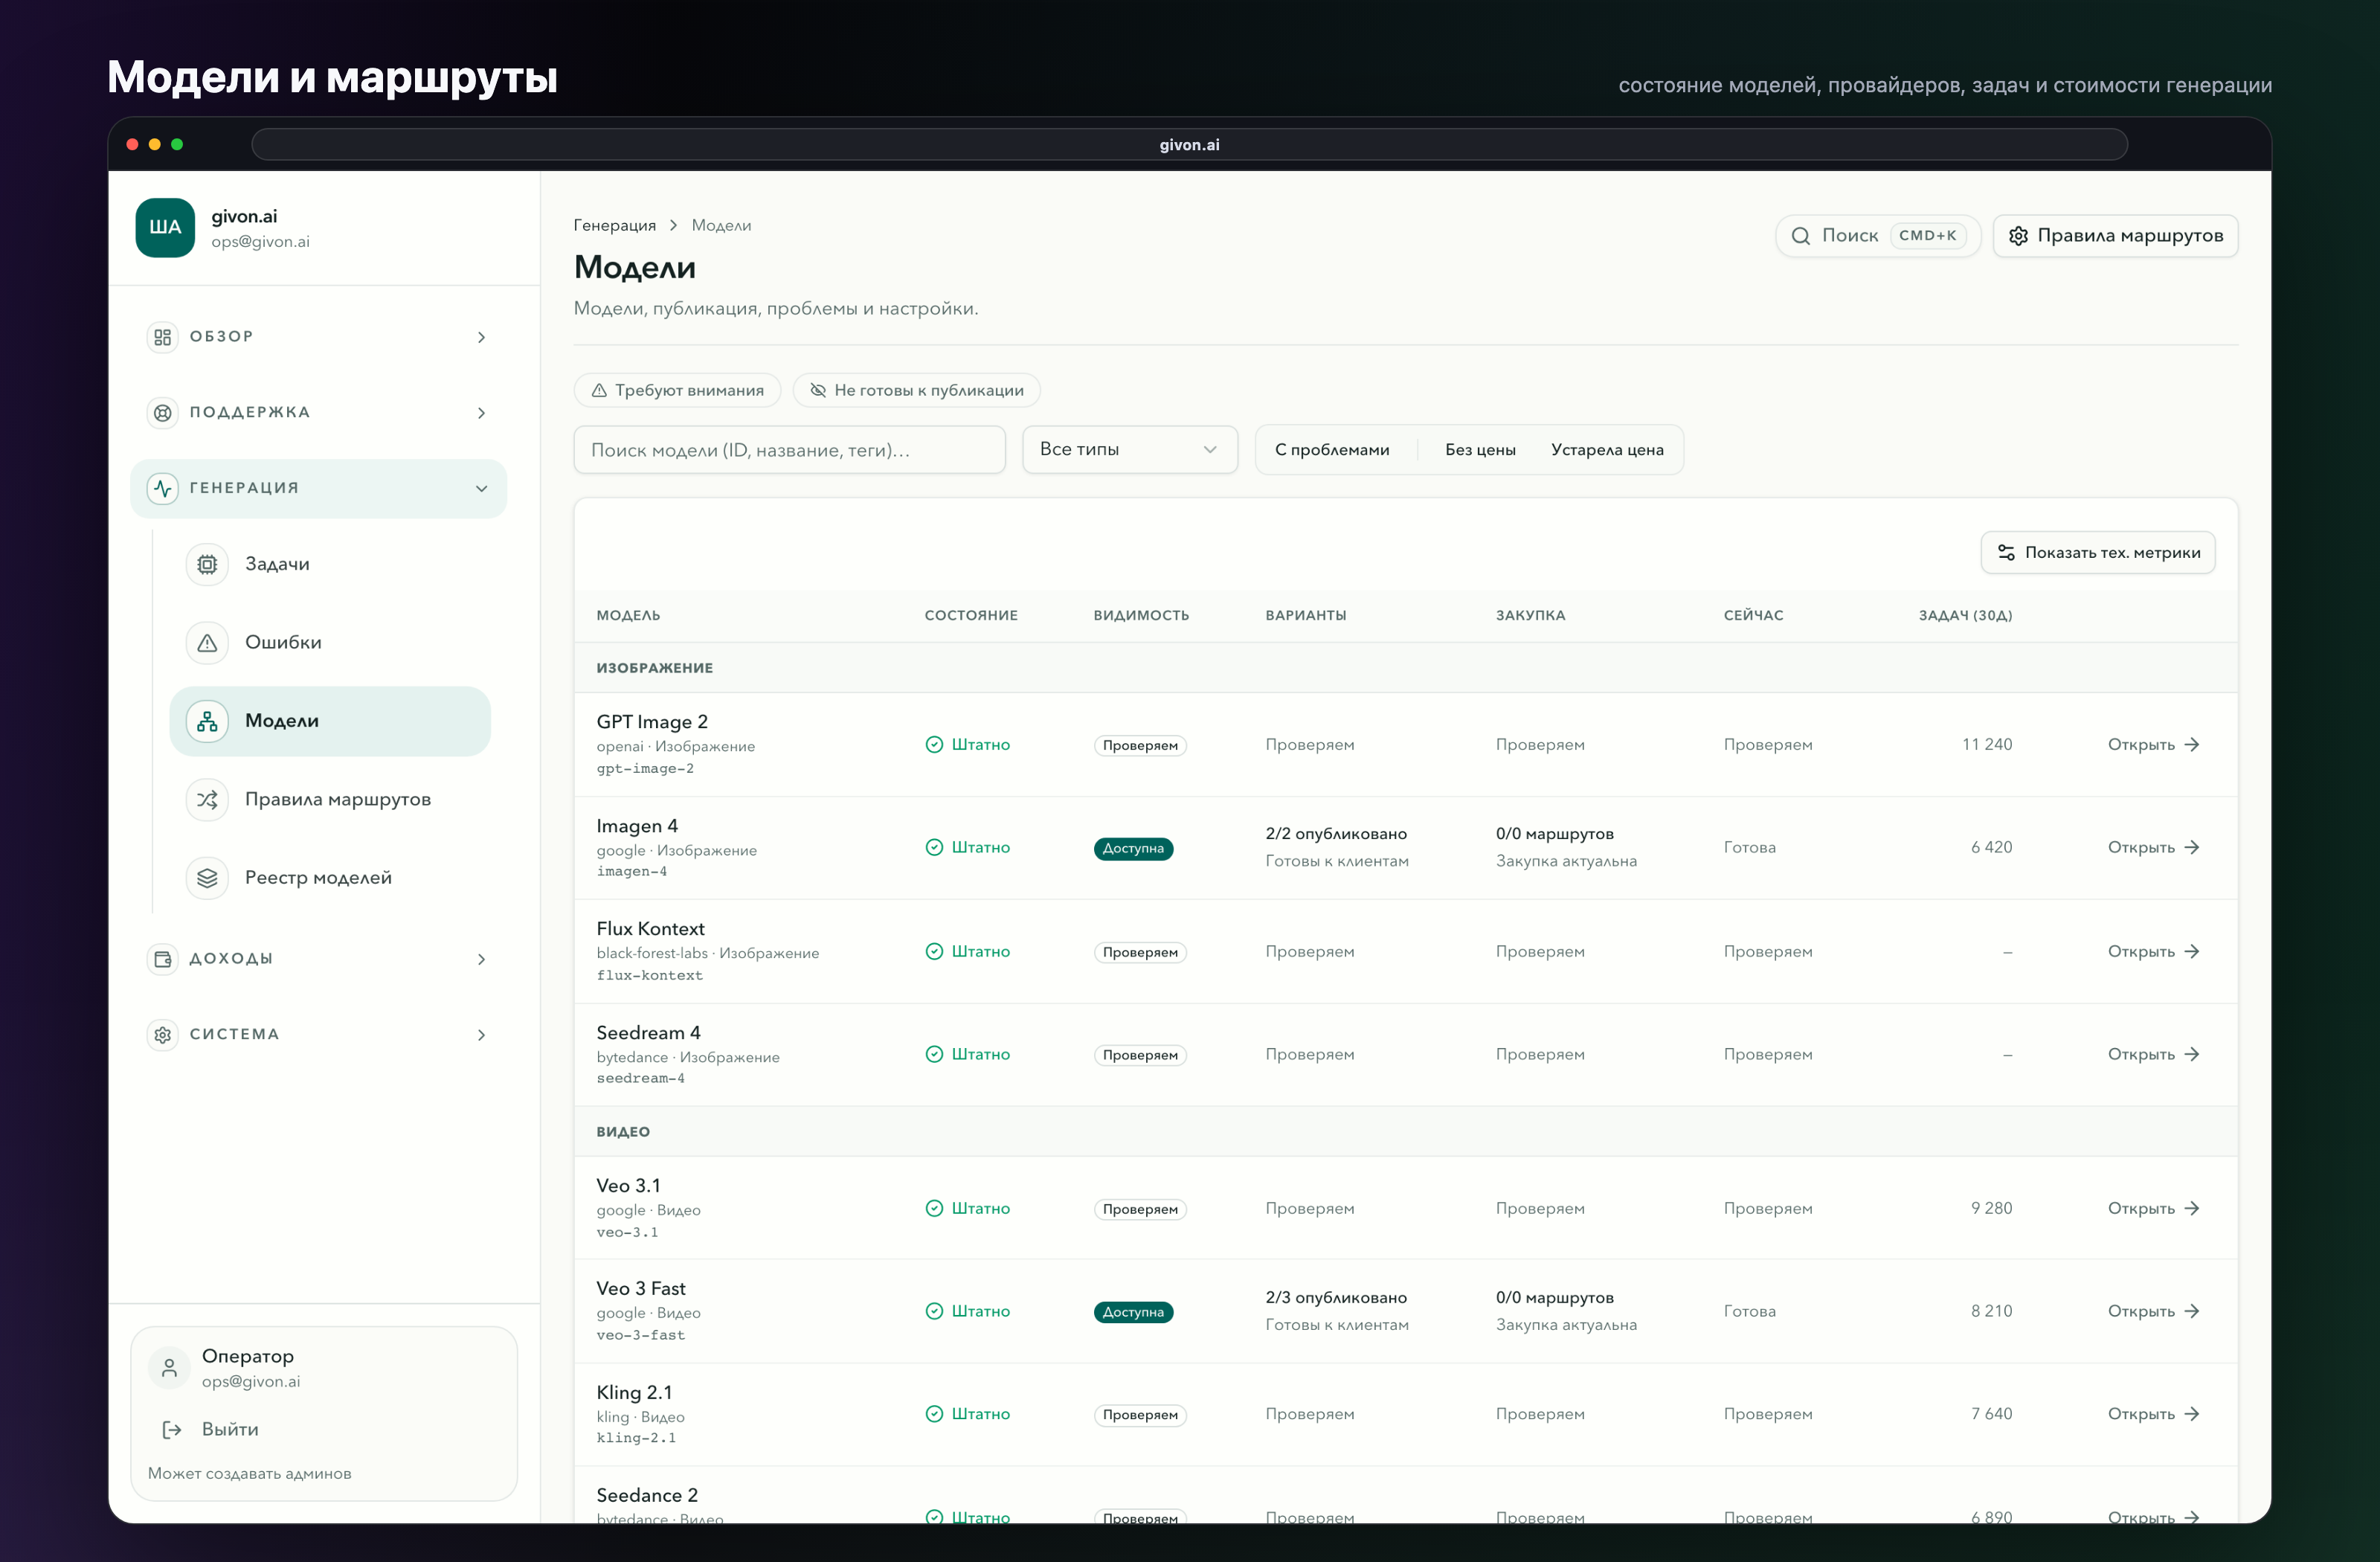Click the Оператор user avatar icon
The image size is (2380, 1562).
click(169, 1367)
